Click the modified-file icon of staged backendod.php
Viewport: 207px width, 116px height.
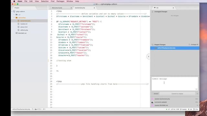click(156, 48)
